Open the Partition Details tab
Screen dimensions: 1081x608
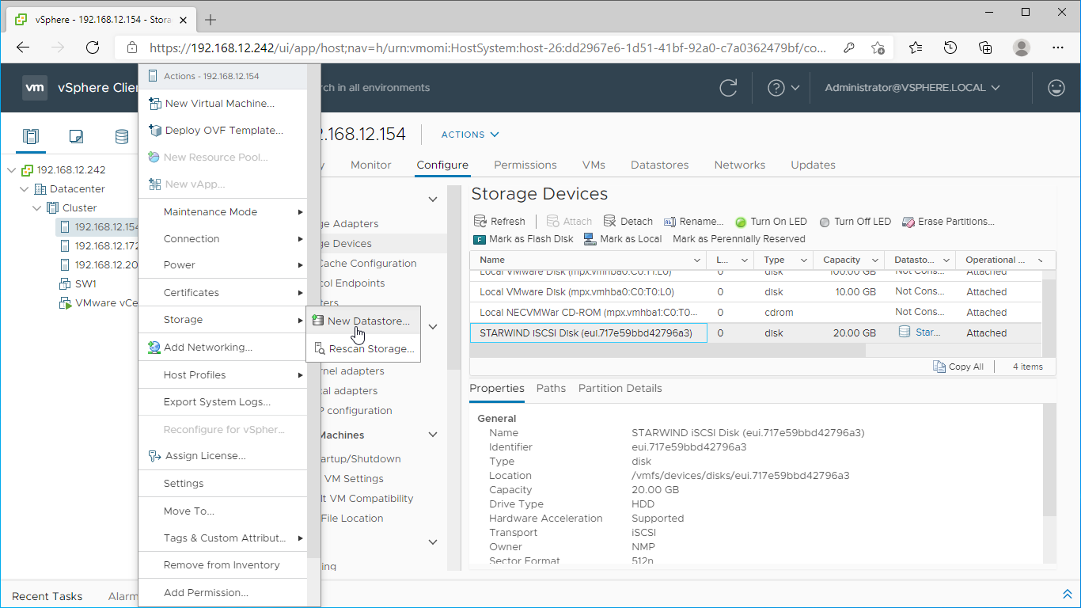point(620,388)
